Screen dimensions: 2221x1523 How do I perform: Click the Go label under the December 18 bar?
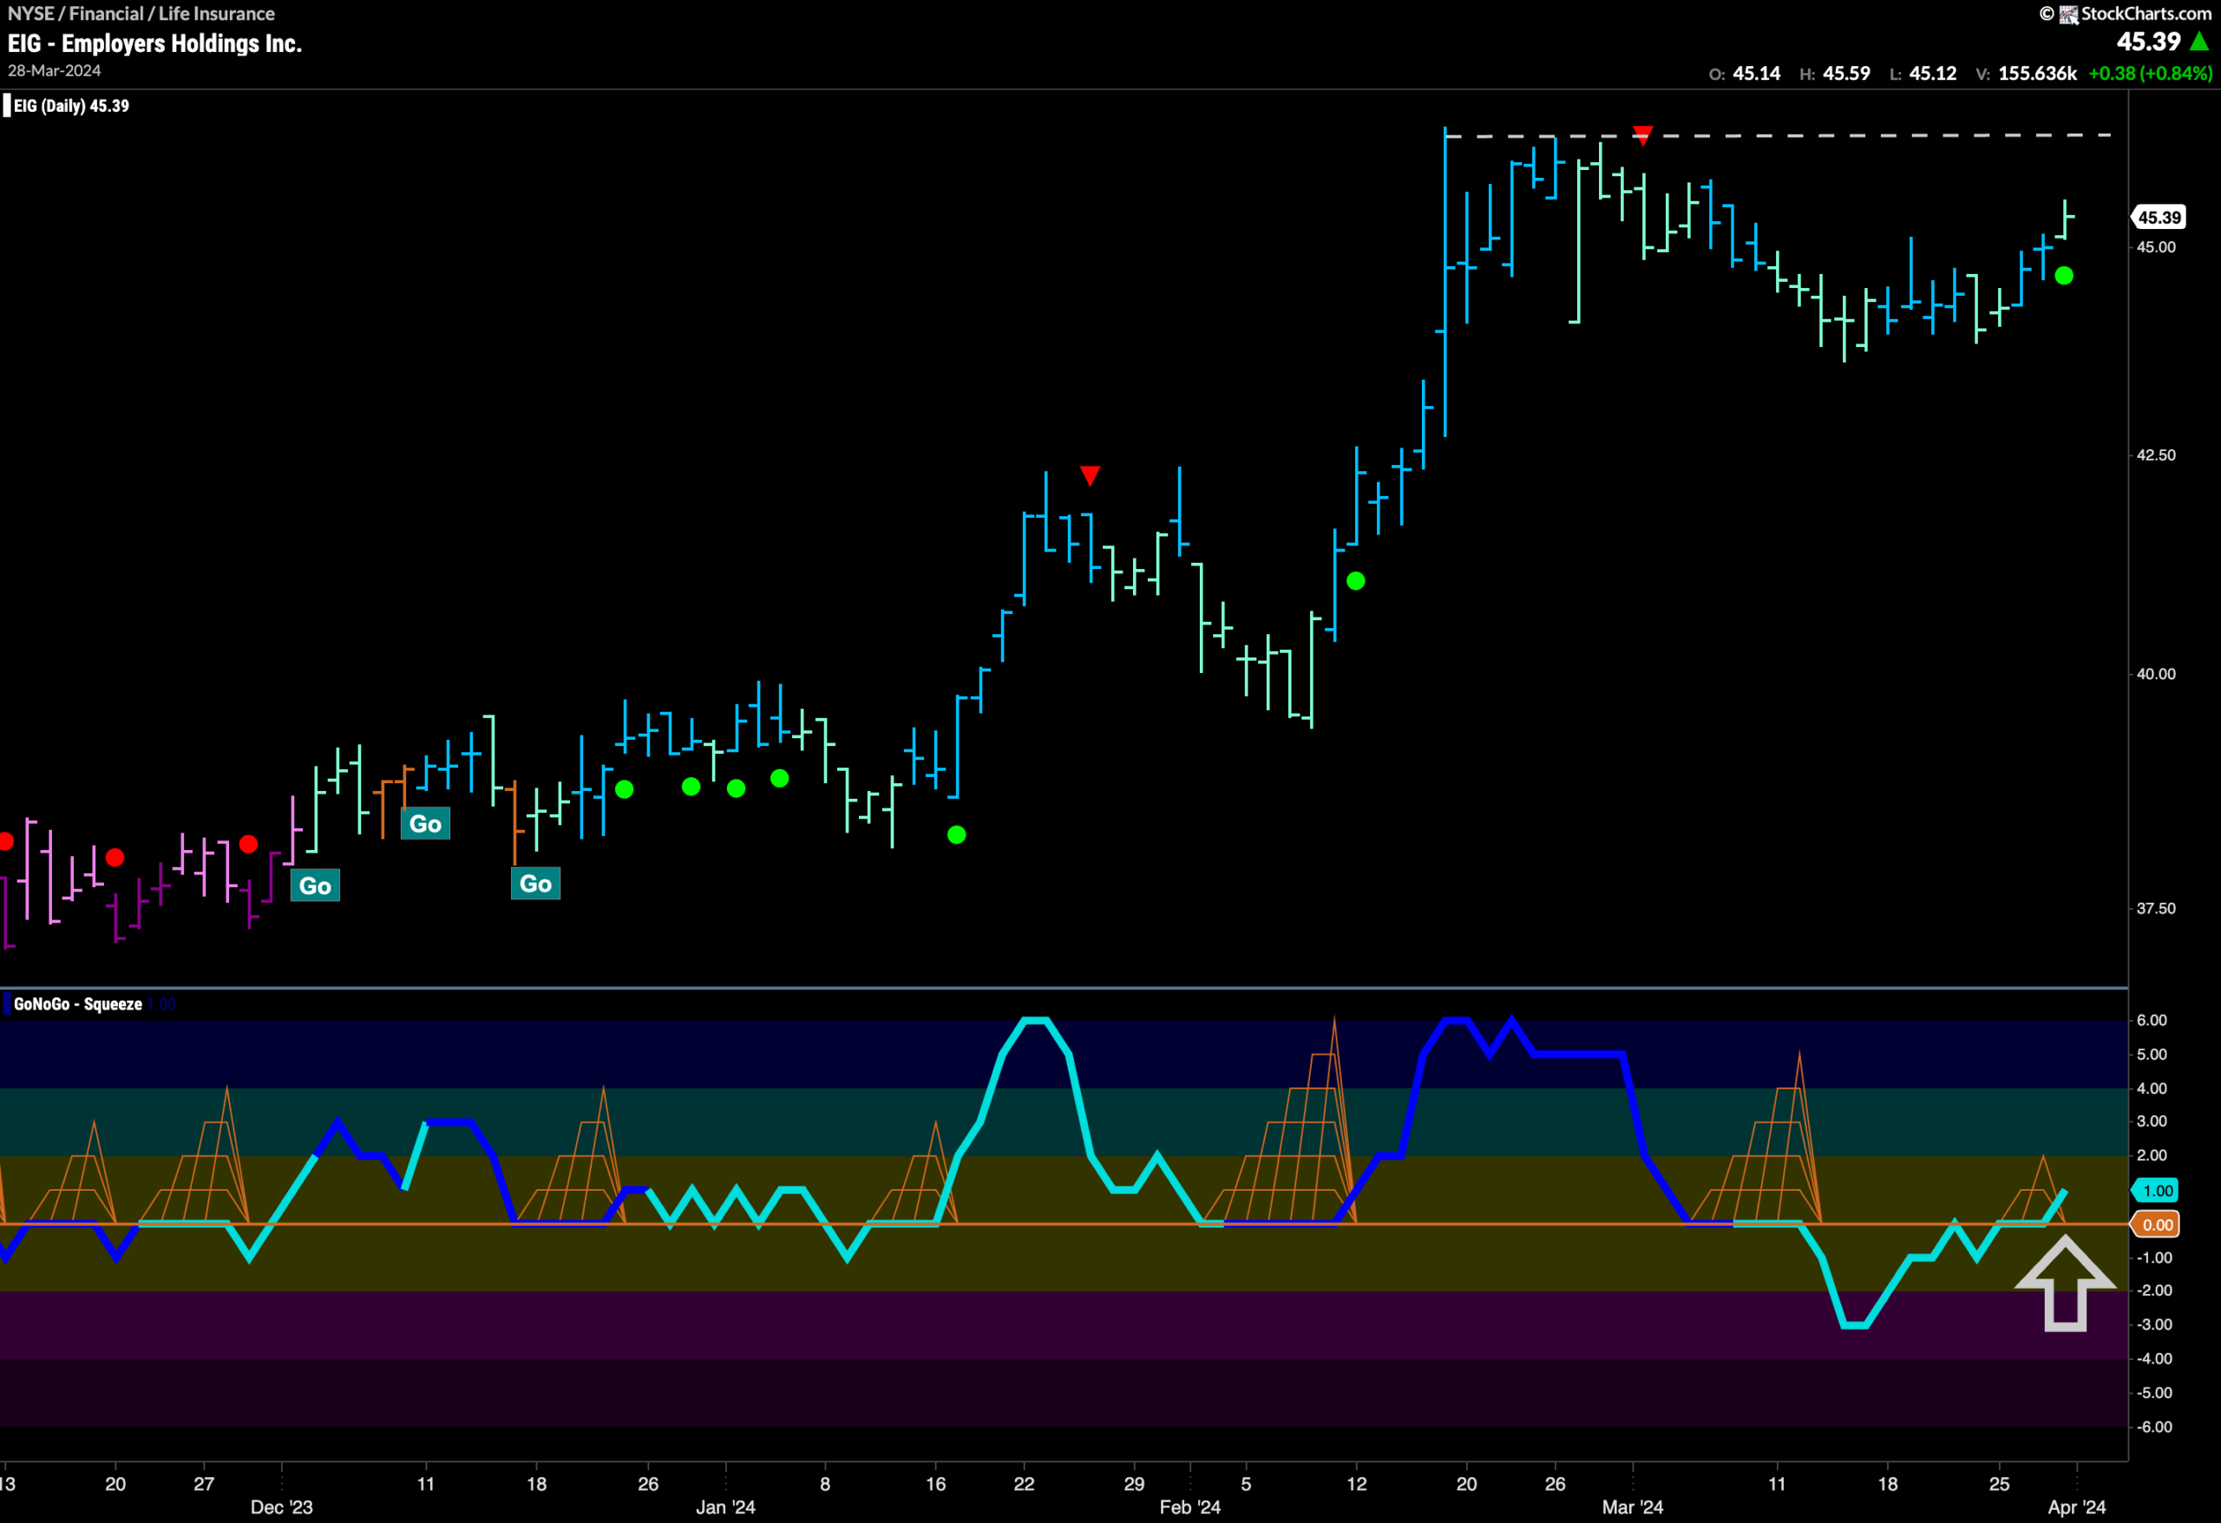point(536,884)
